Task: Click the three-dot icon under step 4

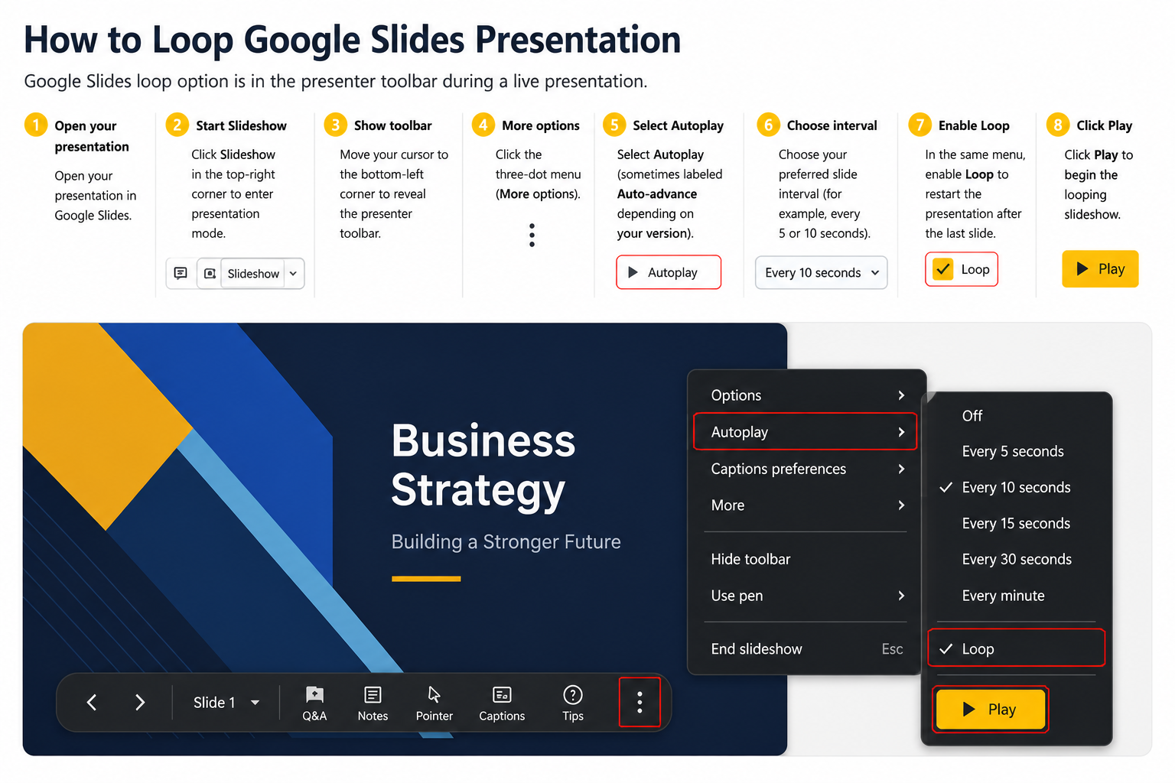Action: pyautogui.click(x=532, y=235)
